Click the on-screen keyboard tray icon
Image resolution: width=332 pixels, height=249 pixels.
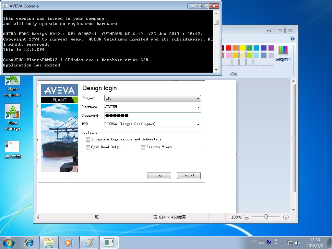click(x=262, y=242)
